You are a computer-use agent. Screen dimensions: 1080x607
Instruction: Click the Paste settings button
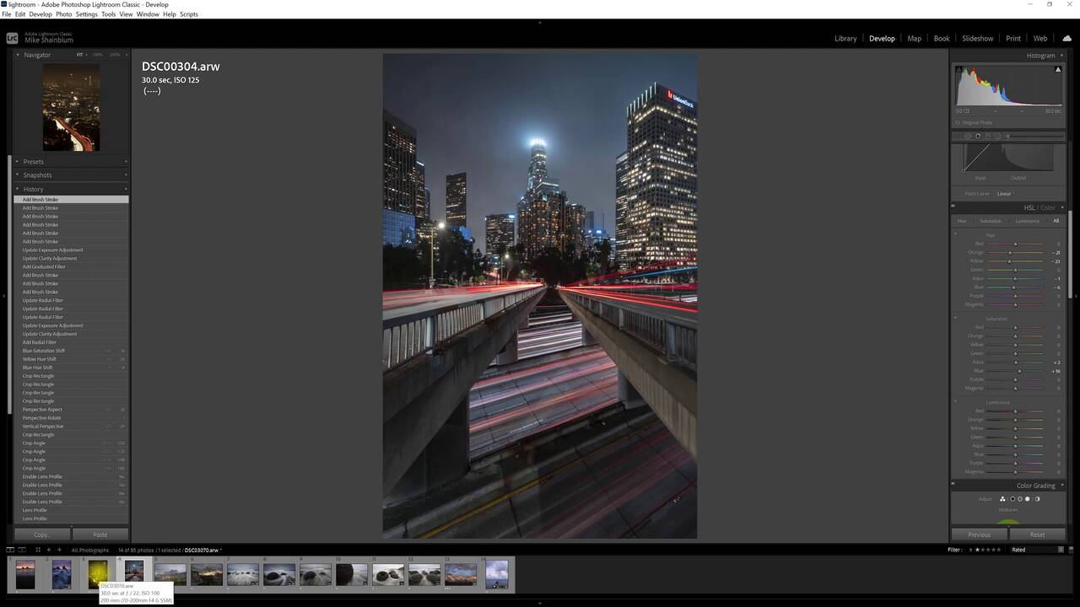pyautogui.click(x=100, y=534)
